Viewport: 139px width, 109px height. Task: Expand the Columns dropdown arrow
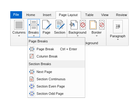pyautogui.click(x=19, y=36)
